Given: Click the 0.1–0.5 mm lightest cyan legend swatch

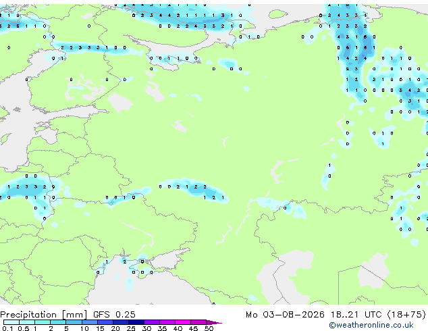Looking at the screenshot, I should (11, 322).
